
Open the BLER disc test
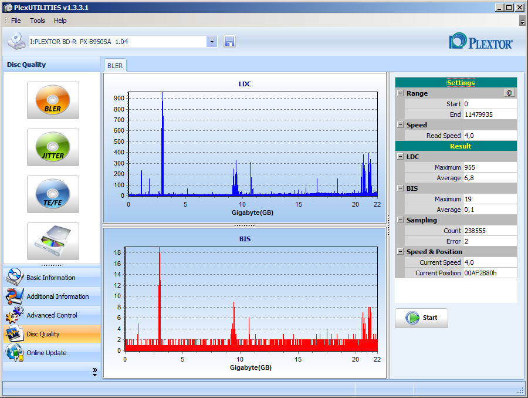53,100
